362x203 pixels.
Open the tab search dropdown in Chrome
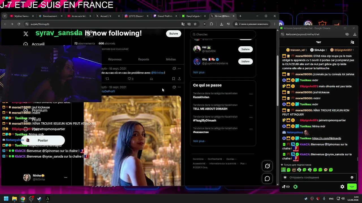pos(5,16)
